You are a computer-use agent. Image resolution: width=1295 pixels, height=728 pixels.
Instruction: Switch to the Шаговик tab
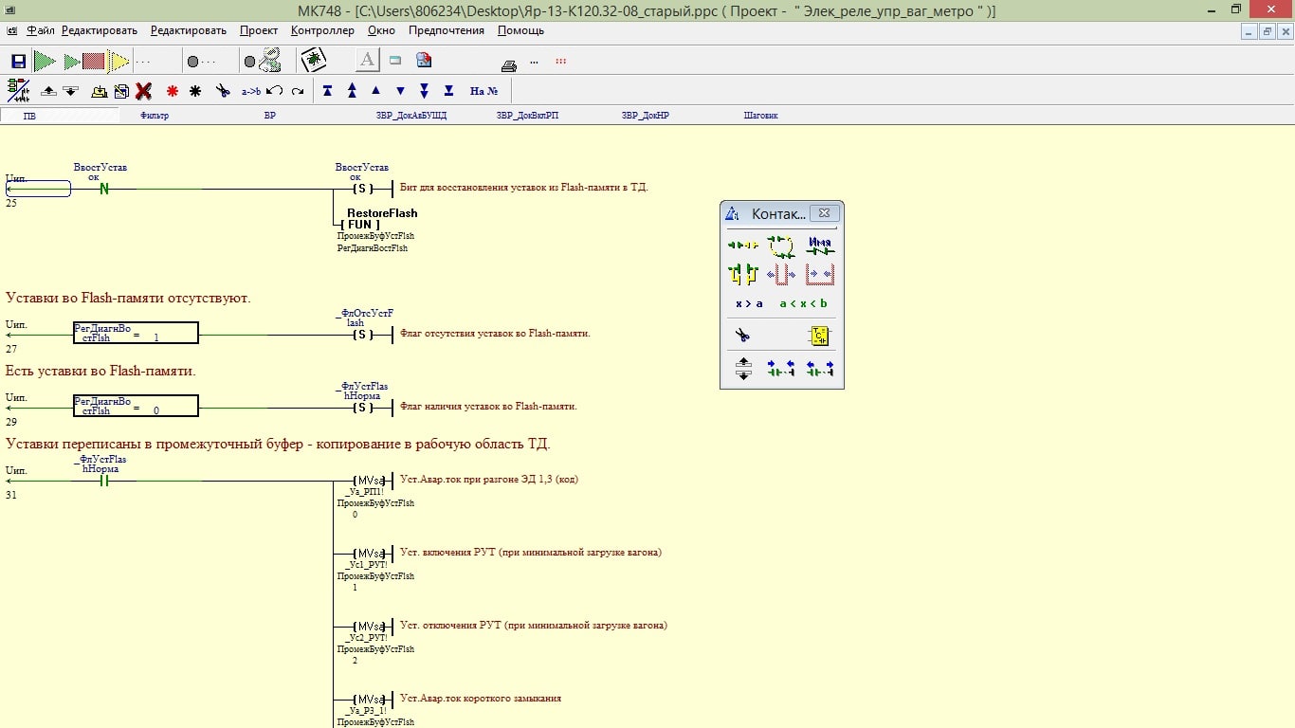760,116
